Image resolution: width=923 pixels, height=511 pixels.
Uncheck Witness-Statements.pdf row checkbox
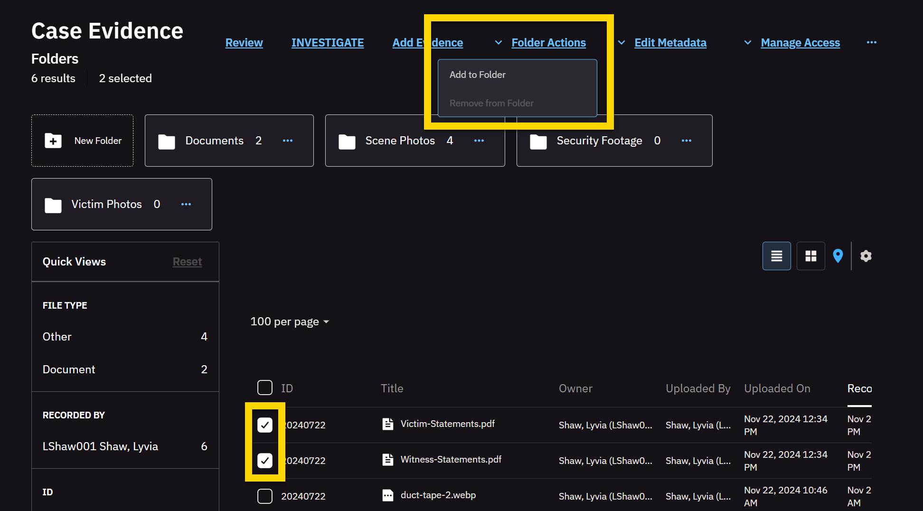[265, 460]
